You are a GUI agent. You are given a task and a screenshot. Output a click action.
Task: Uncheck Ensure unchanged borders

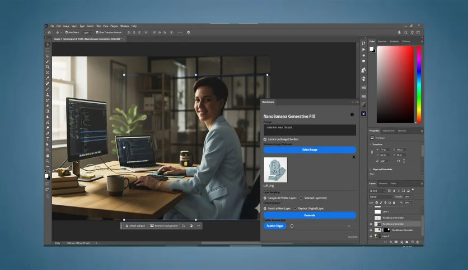tap(265, 139)
